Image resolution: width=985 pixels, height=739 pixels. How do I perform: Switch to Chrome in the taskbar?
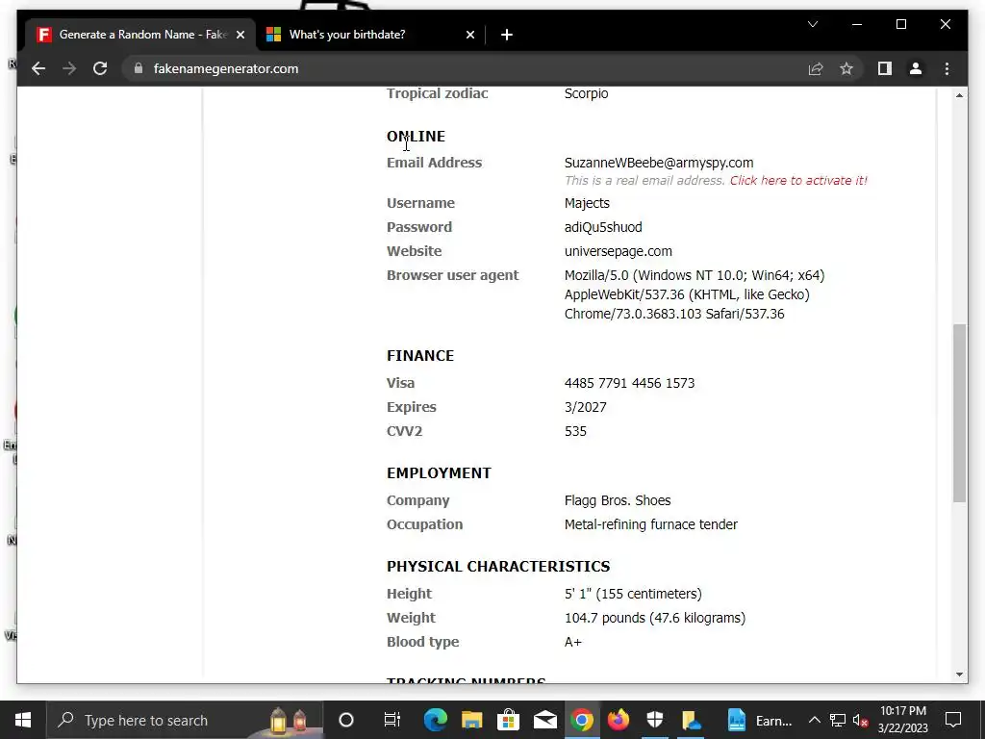click(582, 720)
